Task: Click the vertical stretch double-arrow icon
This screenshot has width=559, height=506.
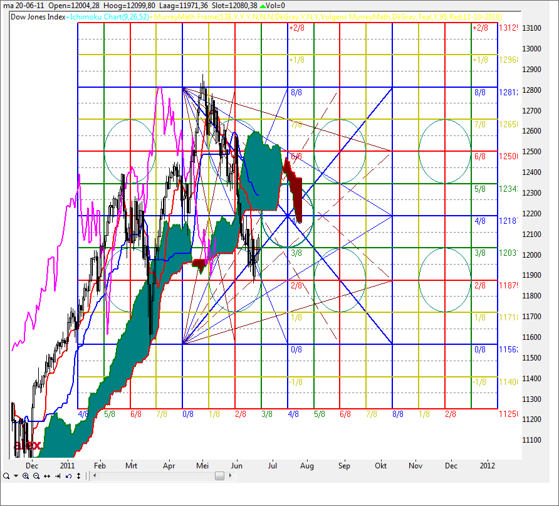Action: [78, 477]
